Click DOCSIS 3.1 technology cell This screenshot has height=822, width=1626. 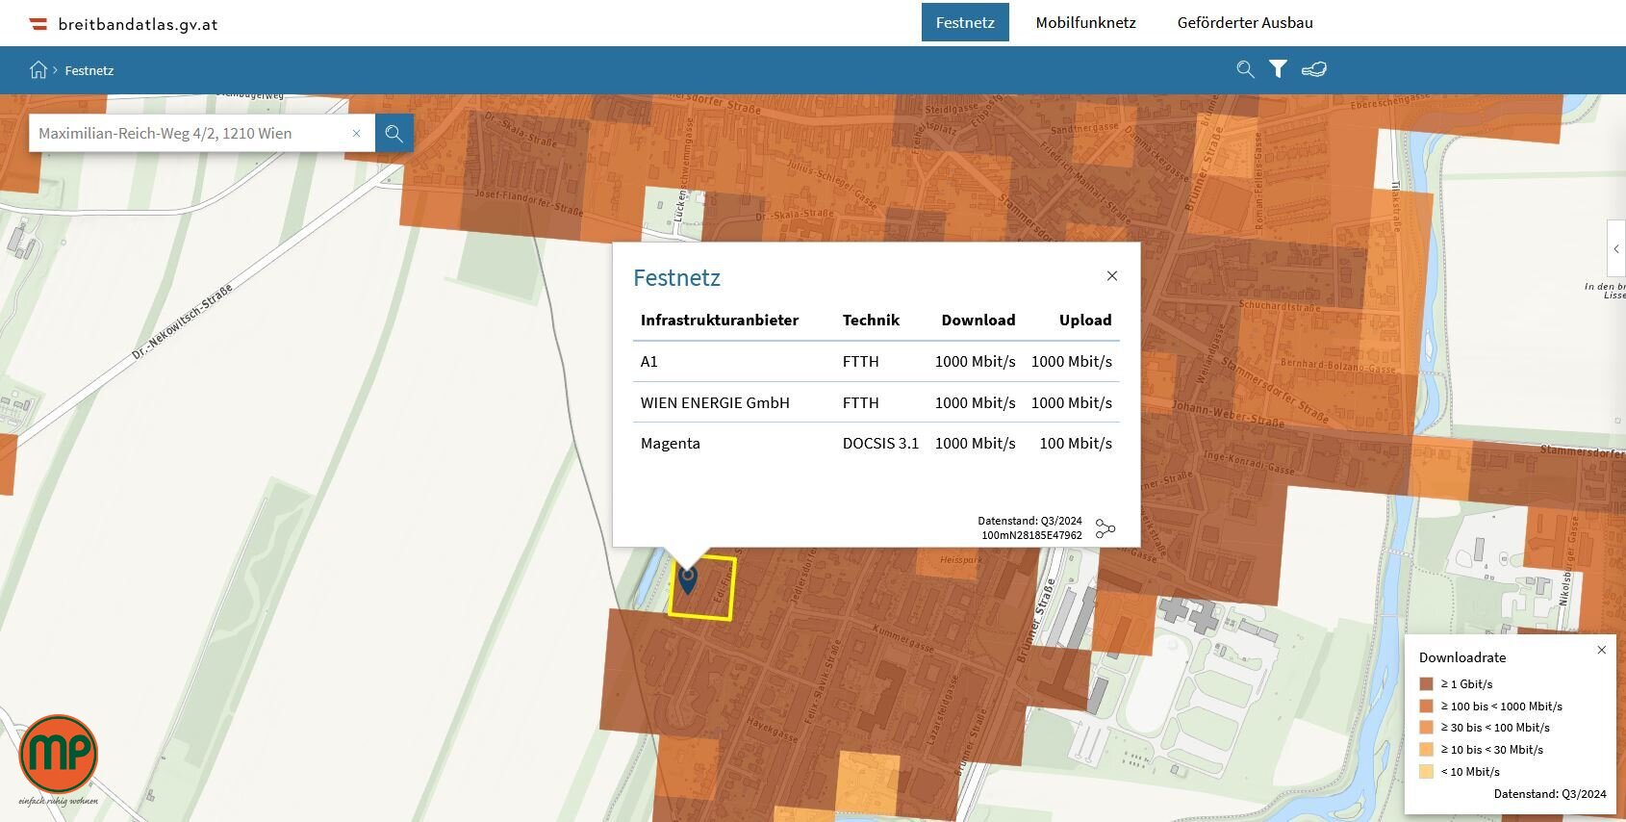pyautogui.click(x=880, y=444)
